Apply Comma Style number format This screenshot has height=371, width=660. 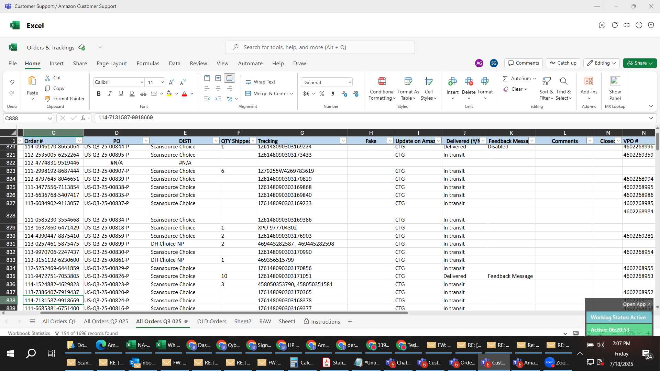[x=333, y=93]
